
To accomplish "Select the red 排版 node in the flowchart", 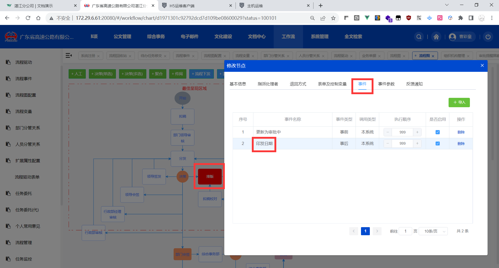I will click(x=210, y=176).
